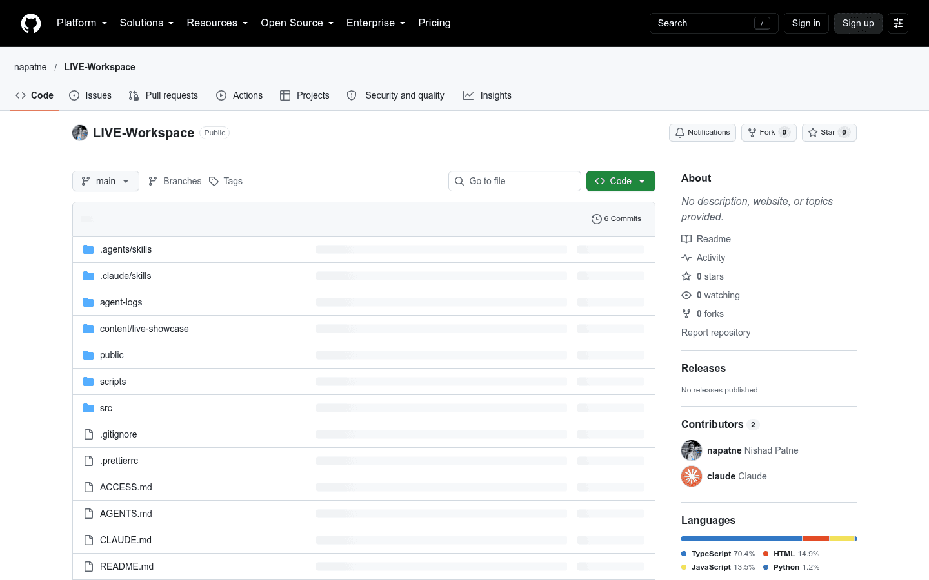Go to the Actions tab

point(239,95)
